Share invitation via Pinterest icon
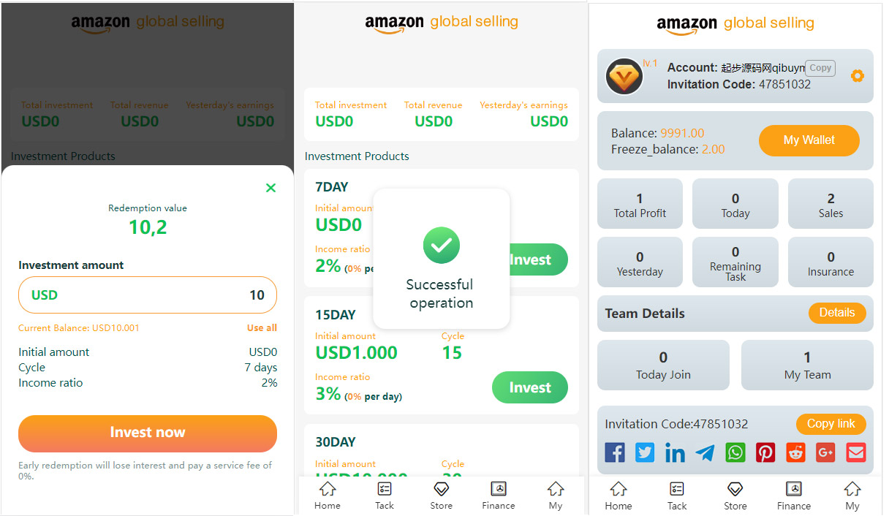 pyautogui.click(x=765, y=452)
